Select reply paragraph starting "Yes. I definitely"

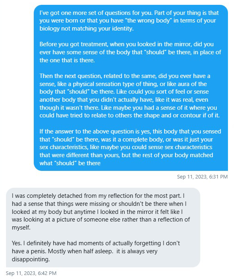(x=96, y=251)
